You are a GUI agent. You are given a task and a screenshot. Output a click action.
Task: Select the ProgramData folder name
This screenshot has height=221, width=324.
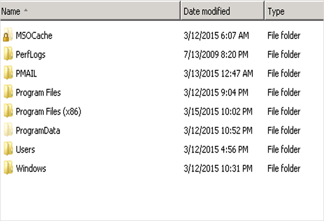[38, 130]
